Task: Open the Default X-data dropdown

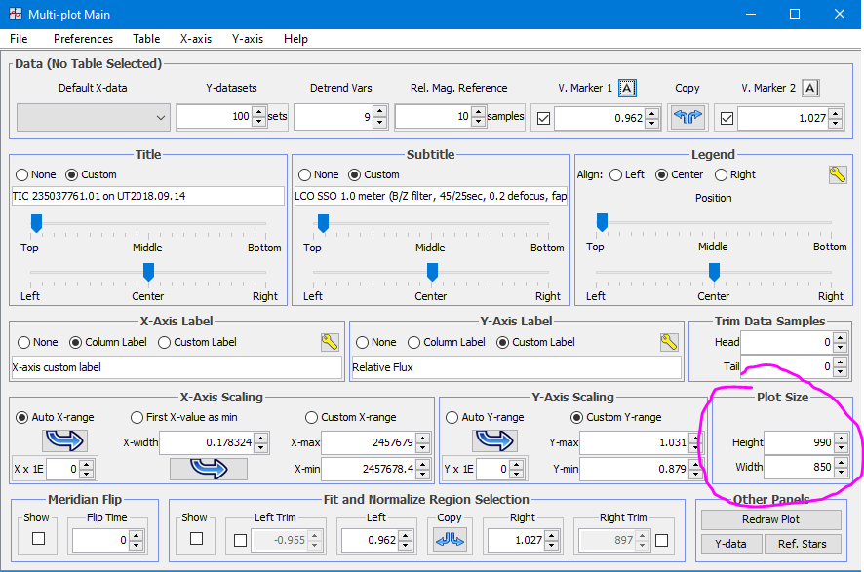Action: pos(94,118)
